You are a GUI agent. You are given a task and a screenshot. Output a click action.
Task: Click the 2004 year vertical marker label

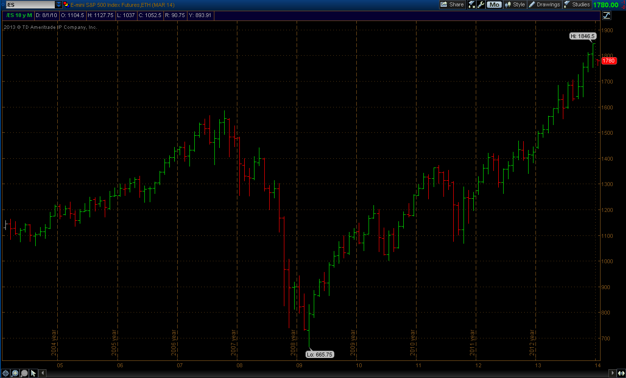[x=54, y=342]
